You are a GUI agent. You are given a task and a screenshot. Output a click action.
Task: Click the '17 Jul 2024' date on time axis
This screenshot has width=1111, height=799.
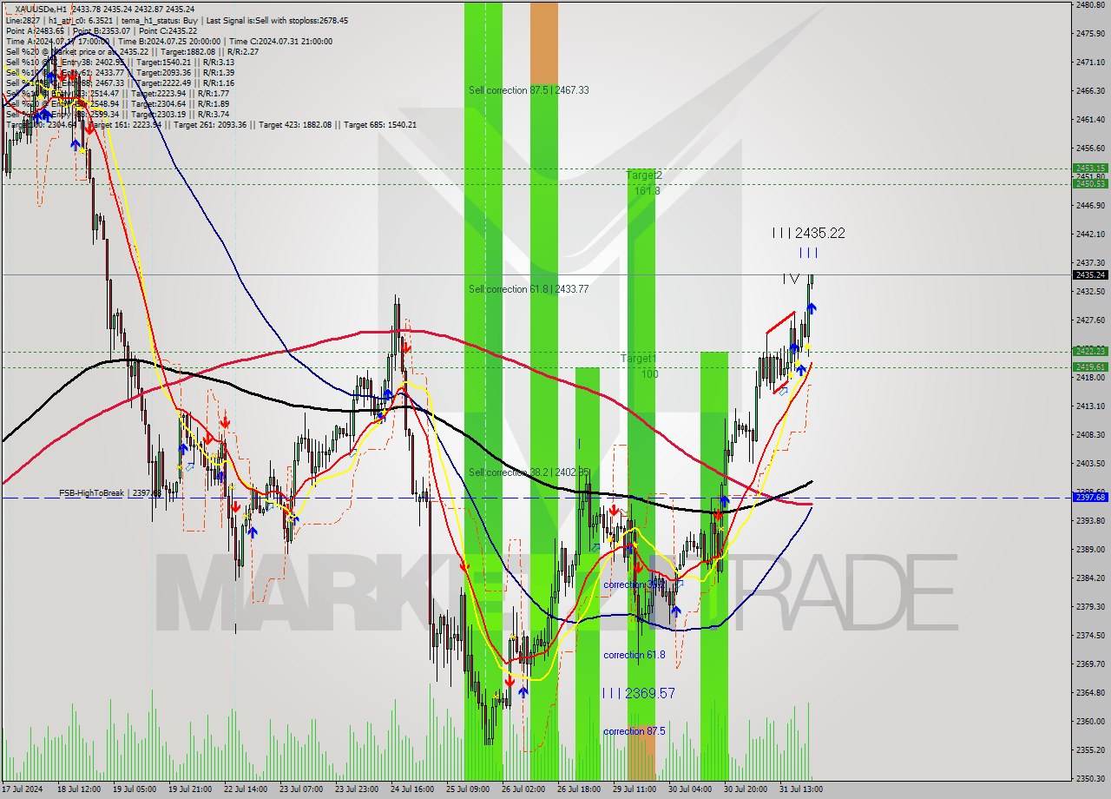tap(22, 789)
